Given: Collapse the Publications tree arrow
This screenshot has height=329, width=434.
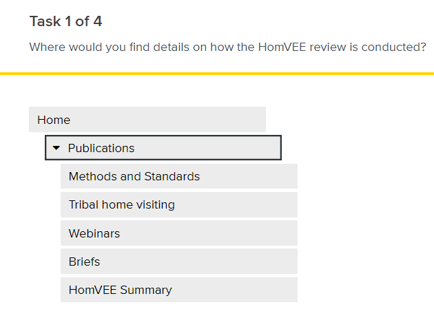Looking at the screenshot, I should (56, 148).
